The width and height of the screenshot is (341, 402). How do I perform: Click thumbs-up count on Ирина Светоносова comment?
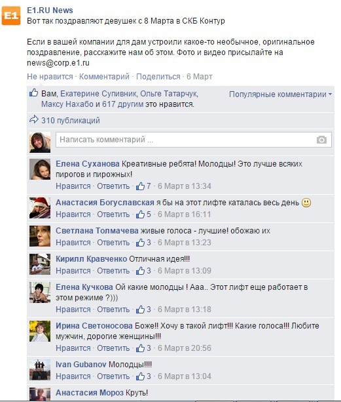pyautogui.click(x=143, y=348)
